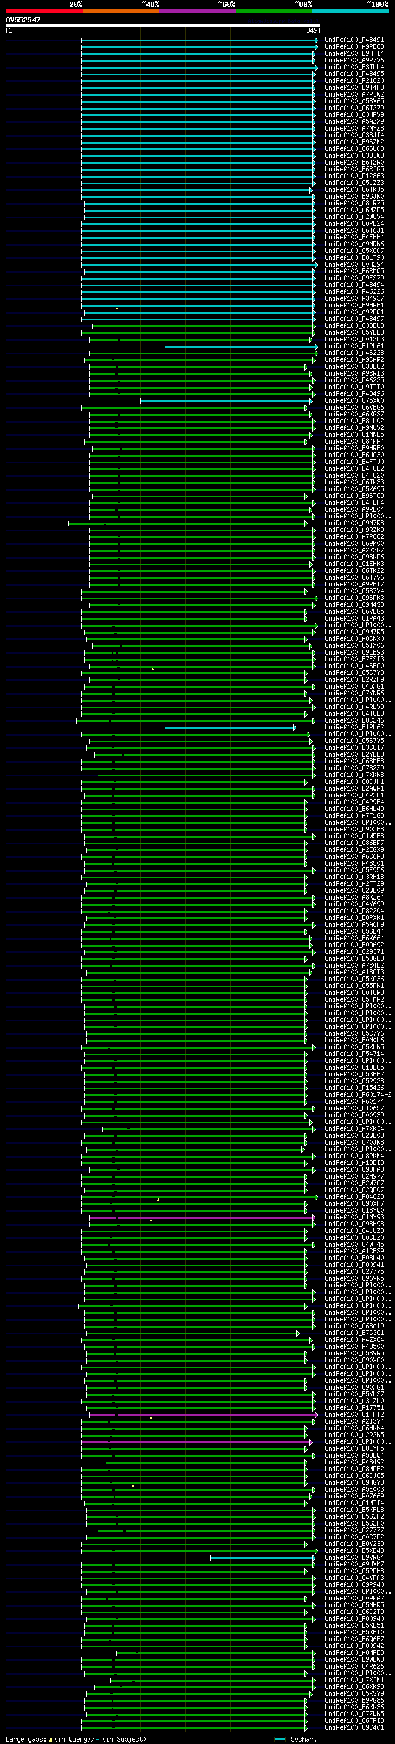The image size is (395, 1744).
Task: Click the purple alignment bar for UniRef100_C1FHT2
Action: point(202,1415)
